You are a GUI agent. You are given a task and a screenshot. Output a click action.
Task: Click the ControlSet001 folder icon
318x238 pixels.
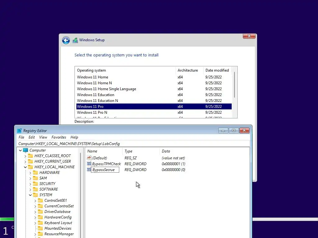pyautogui.click(x=40, y=201)
